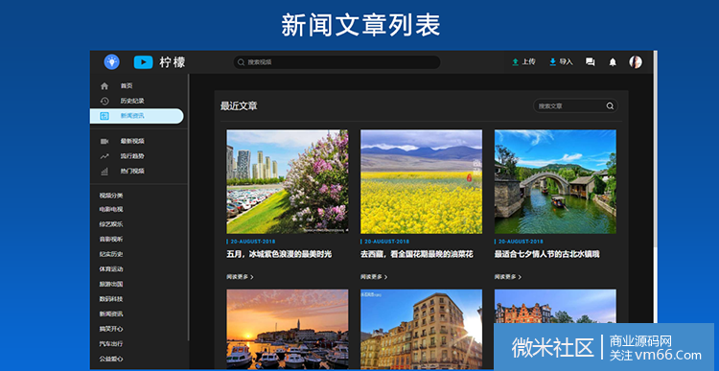
Task: Open article title 最适合七夕情人节的古北水镇哦
Action: [x=546, y=254]
